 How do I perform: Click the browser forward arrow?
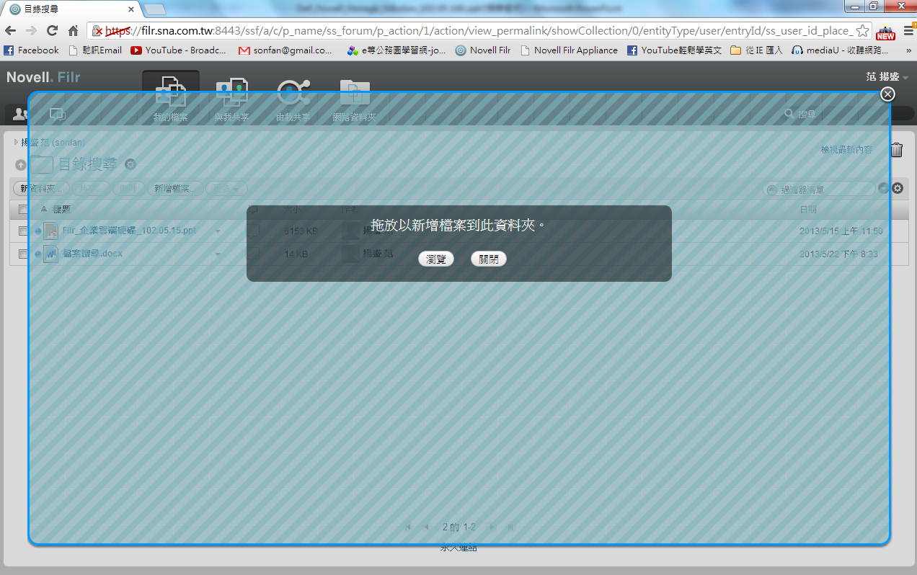click(x=31, y=31)
